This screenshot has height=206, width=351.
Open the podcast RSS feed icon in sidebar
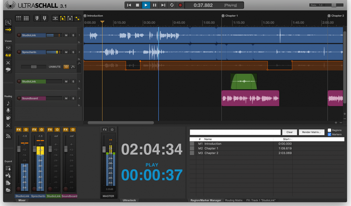tap(8, 137)
